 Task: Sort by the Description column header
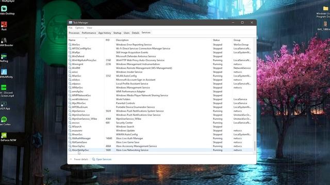click(163, 40)
